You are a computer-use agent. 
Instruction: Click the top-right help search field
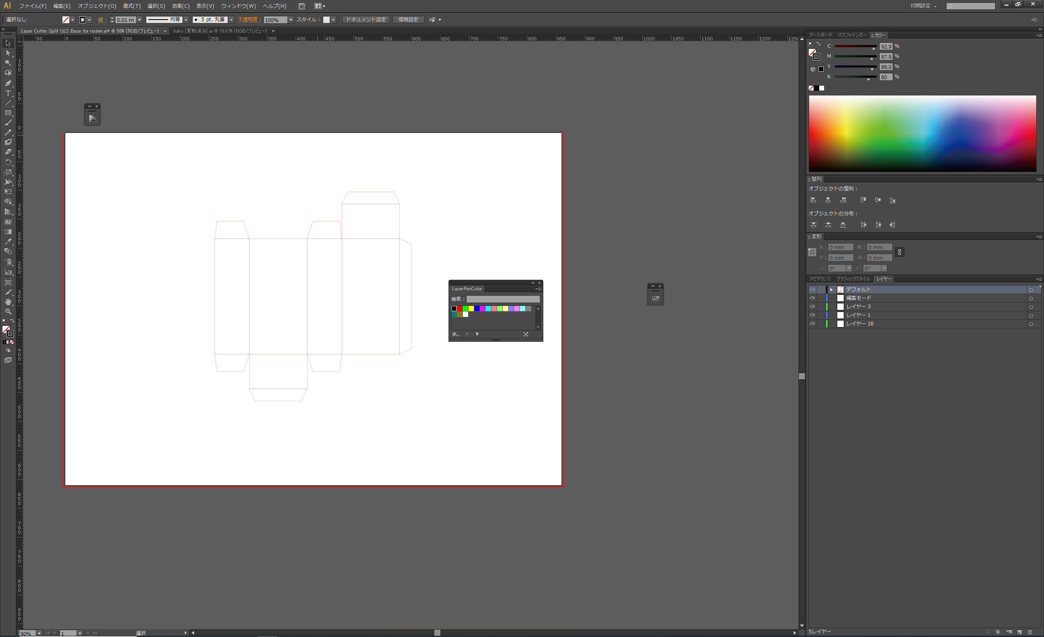pos(971,6)
